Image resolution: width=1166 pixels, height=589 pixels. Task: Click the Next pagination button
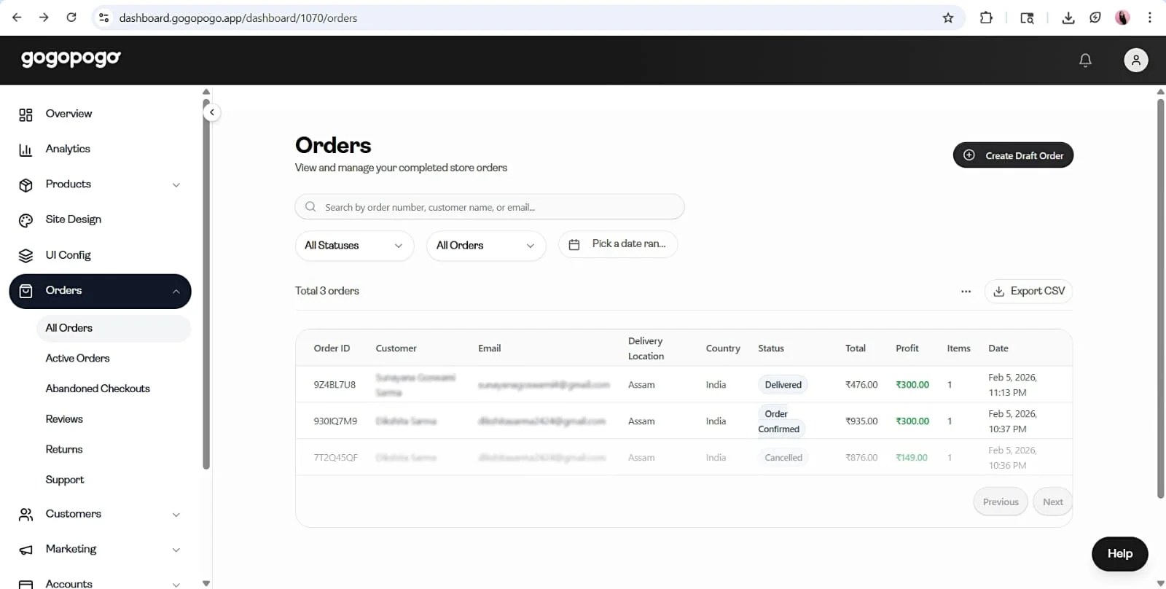click(x=1052, y=502)
